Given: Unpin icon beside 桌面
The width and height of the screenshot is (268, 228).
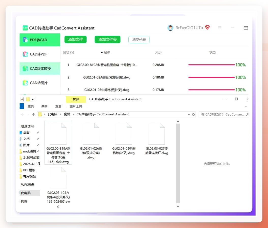Looking at the screenshot, I should [x=38, y=133].
